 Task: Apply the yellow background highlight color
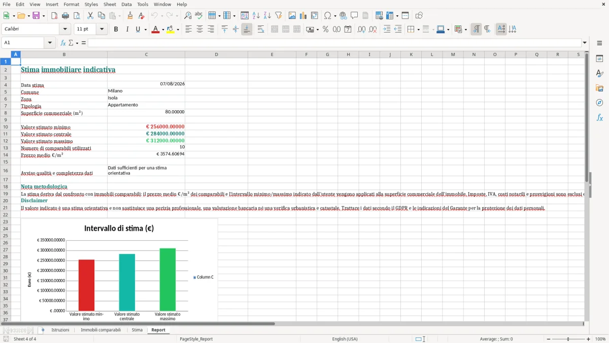click(170, 29)
